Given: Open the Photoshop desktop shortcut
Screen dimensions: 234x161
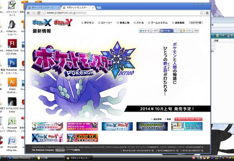Looking at the screenshot, I should click(x=12, y=66).
